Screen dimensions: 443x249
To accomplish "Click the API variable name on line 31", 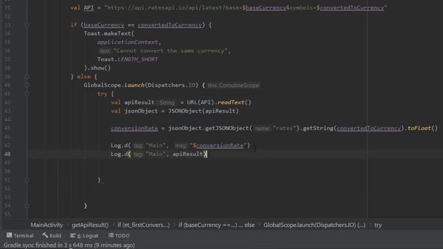I will point(89,8).
